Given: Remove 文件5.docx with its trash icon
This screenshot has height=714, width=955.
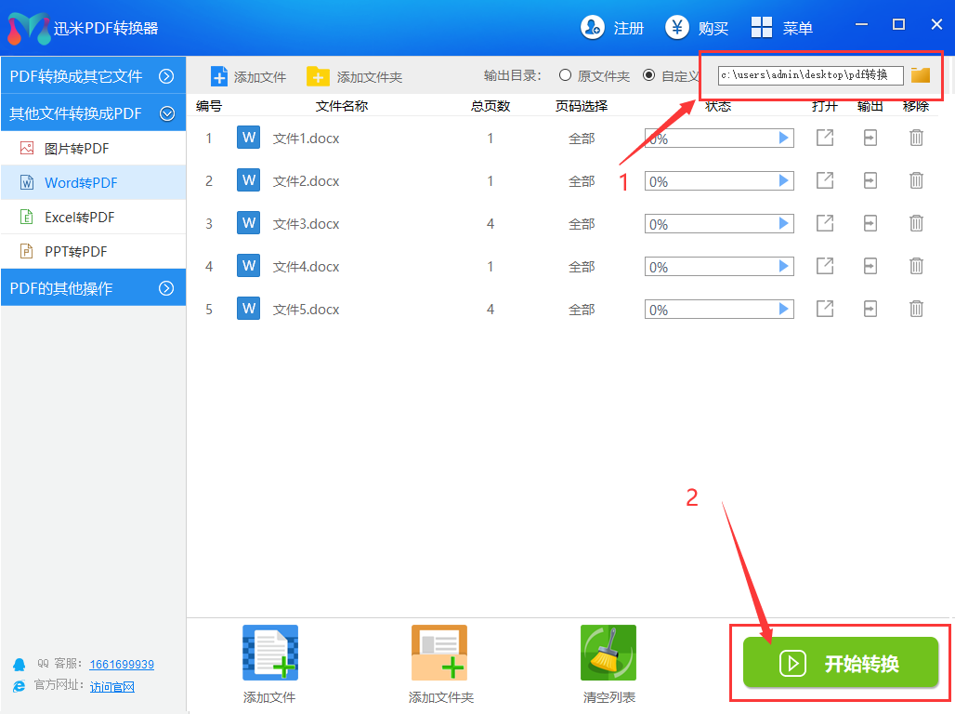Looking at the screenshot, I should click(x=916, y=310).
